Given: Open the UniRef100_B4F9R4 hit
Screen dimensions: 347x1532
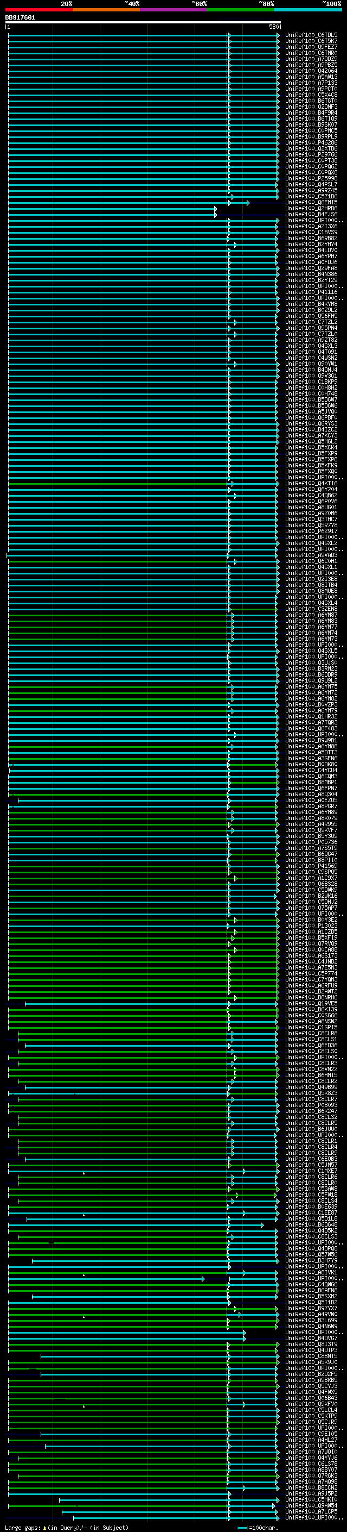Looking at the screenshot, I should [x=311, y=113].
